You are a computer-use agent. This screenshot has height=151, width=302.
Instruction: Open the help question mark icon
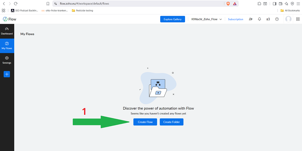click(277, 19)
